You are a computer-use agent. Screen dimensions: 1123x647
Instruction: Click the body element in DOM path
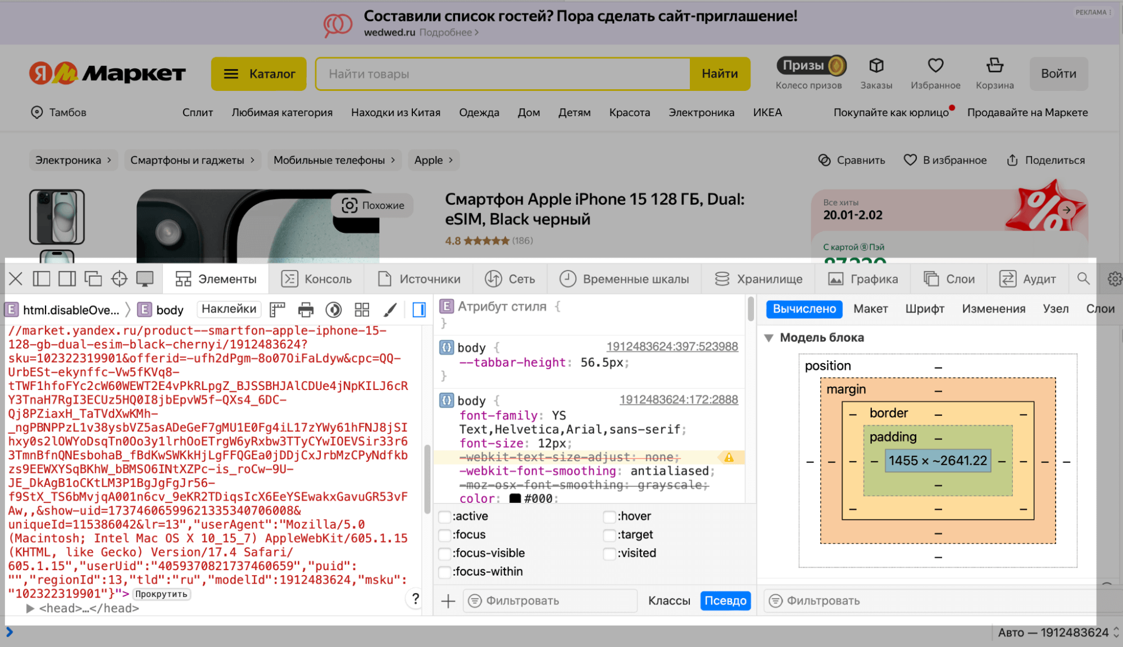[162, 310]
